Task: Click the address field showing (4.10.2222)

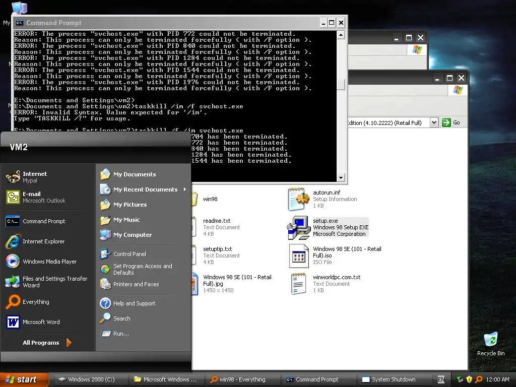Action: pyautogui.click(x=389, y=123)
